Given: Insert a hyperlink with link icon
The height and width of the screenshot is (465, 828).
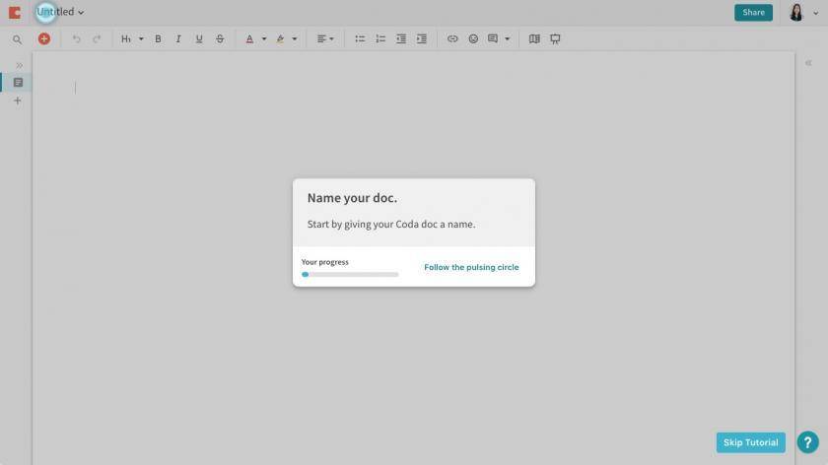Looking at the screenshot, I should [x=452, y=38].
